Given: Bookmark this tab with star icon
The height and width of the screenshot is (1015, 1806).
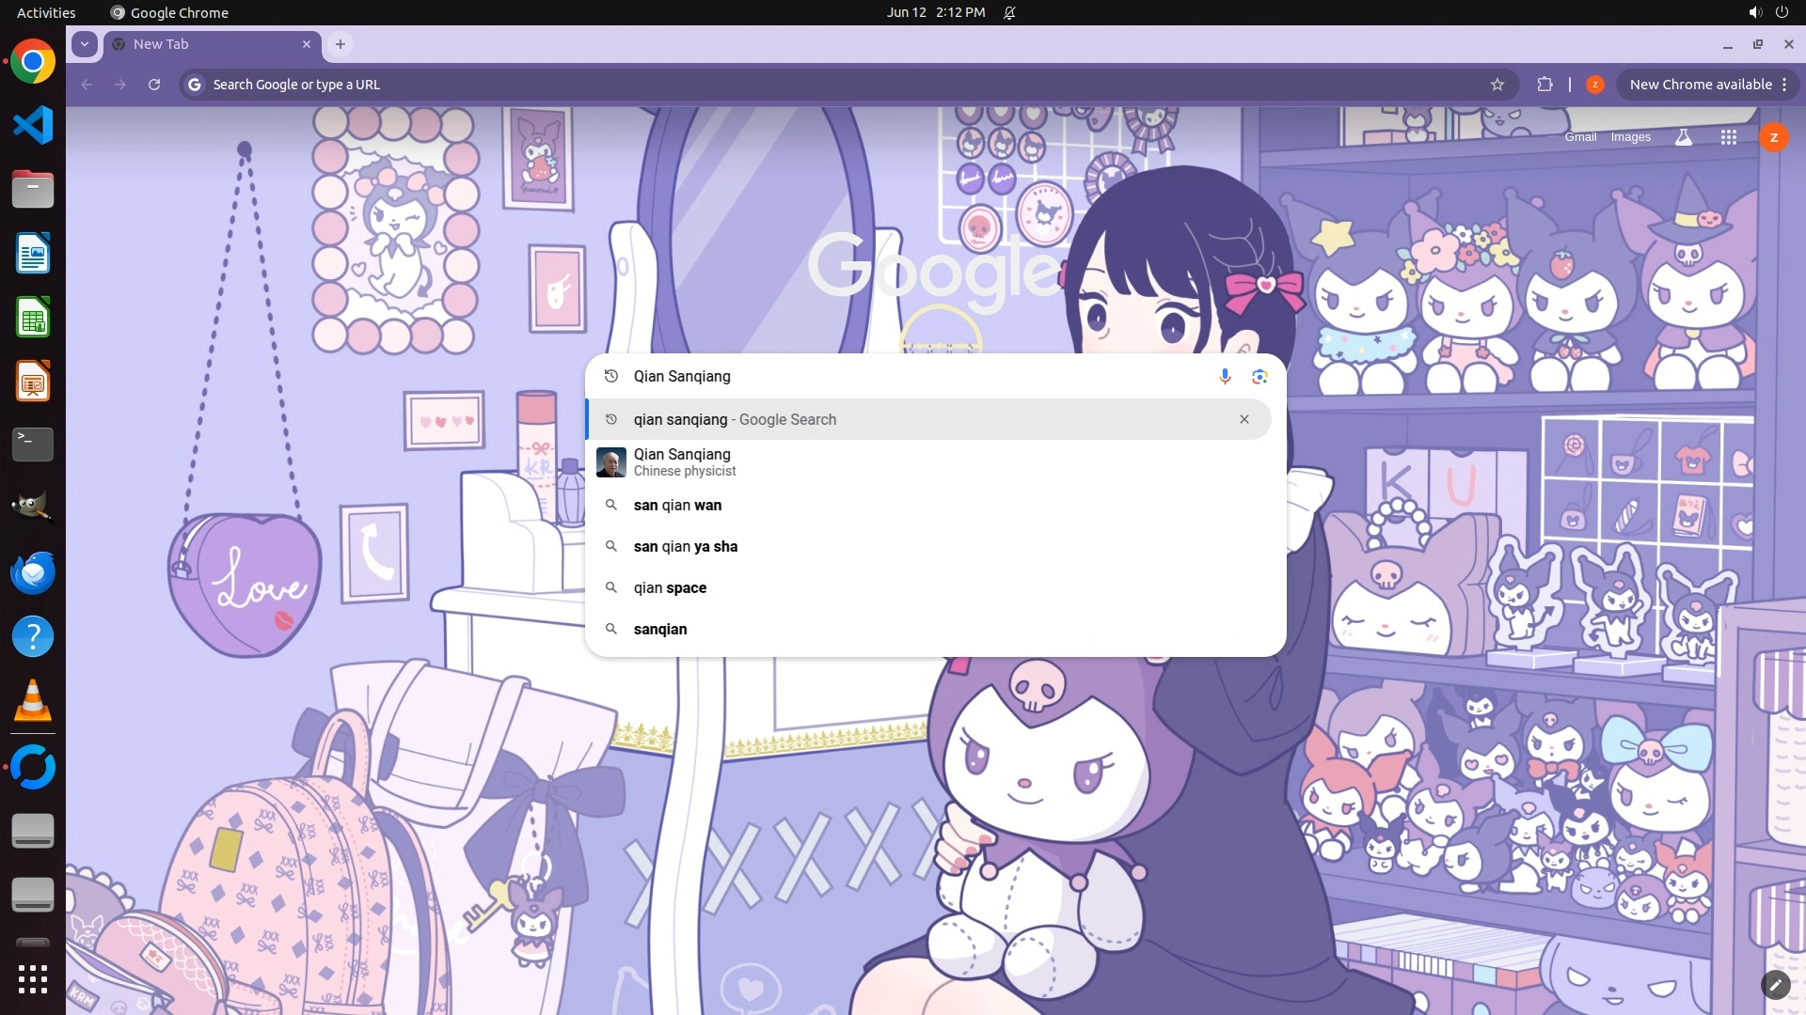Looking at the screenshot, I should tap(1497, 85).
